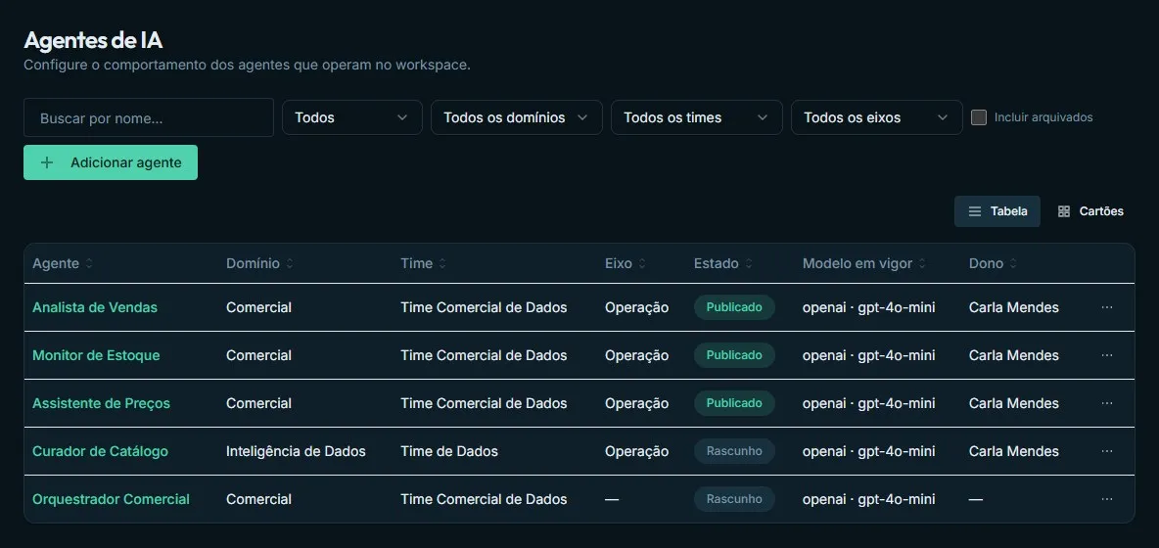Open more options for Analista de Vendas
Screen dimensions: 1159x548
[x=1106, y=307]
